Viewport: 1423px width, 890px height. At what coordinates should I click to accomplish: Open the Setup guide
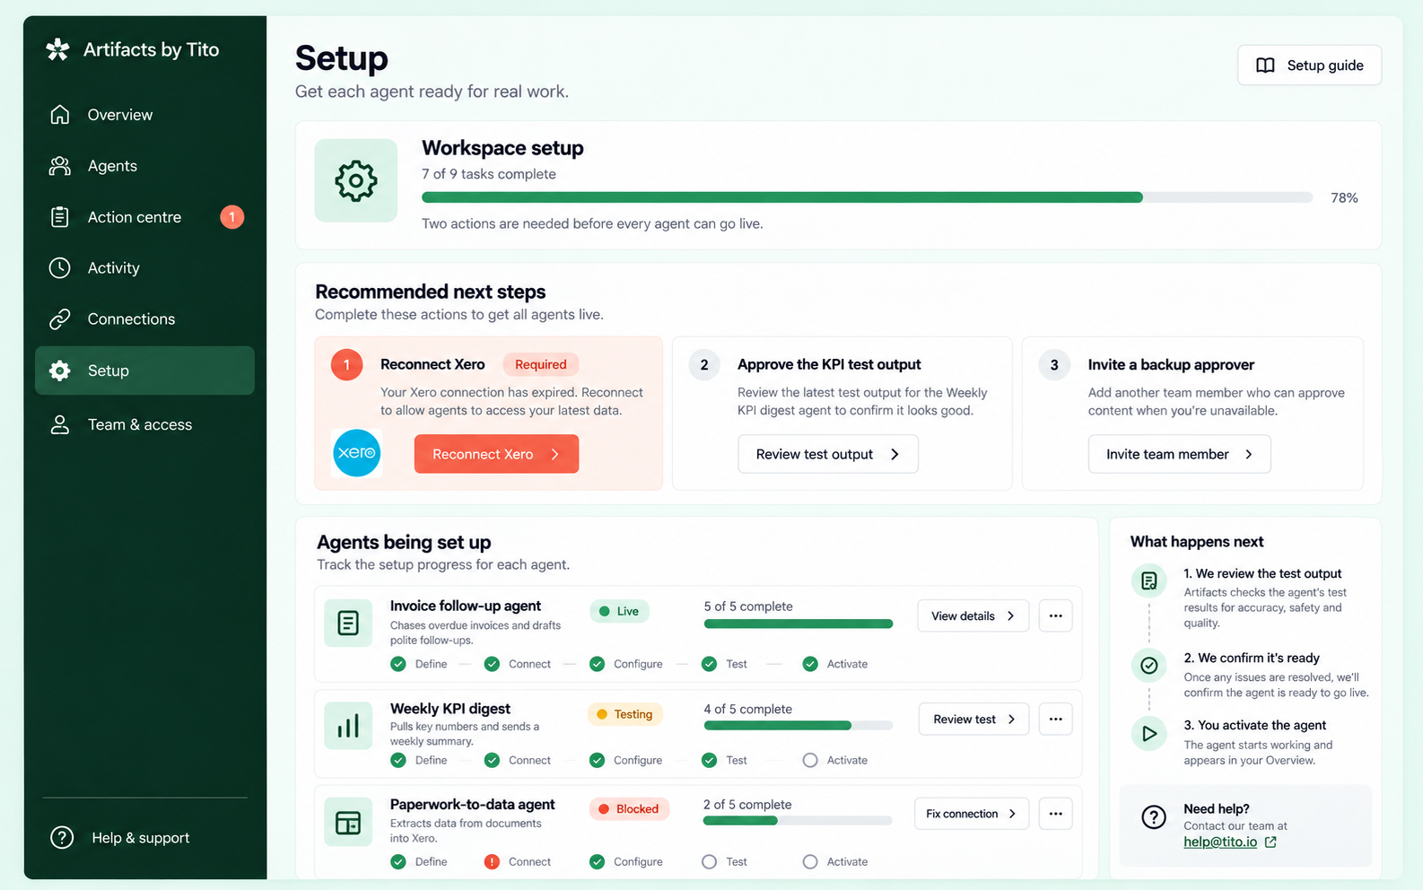pos(1309,65)
